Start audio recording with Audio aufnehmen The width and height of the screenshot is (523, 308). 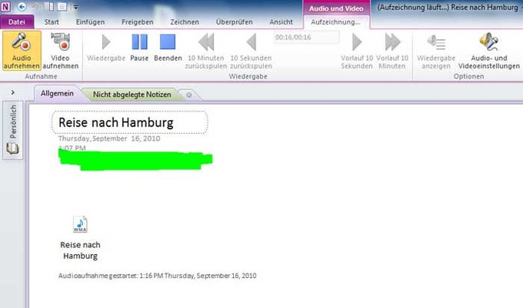point(22,51)
